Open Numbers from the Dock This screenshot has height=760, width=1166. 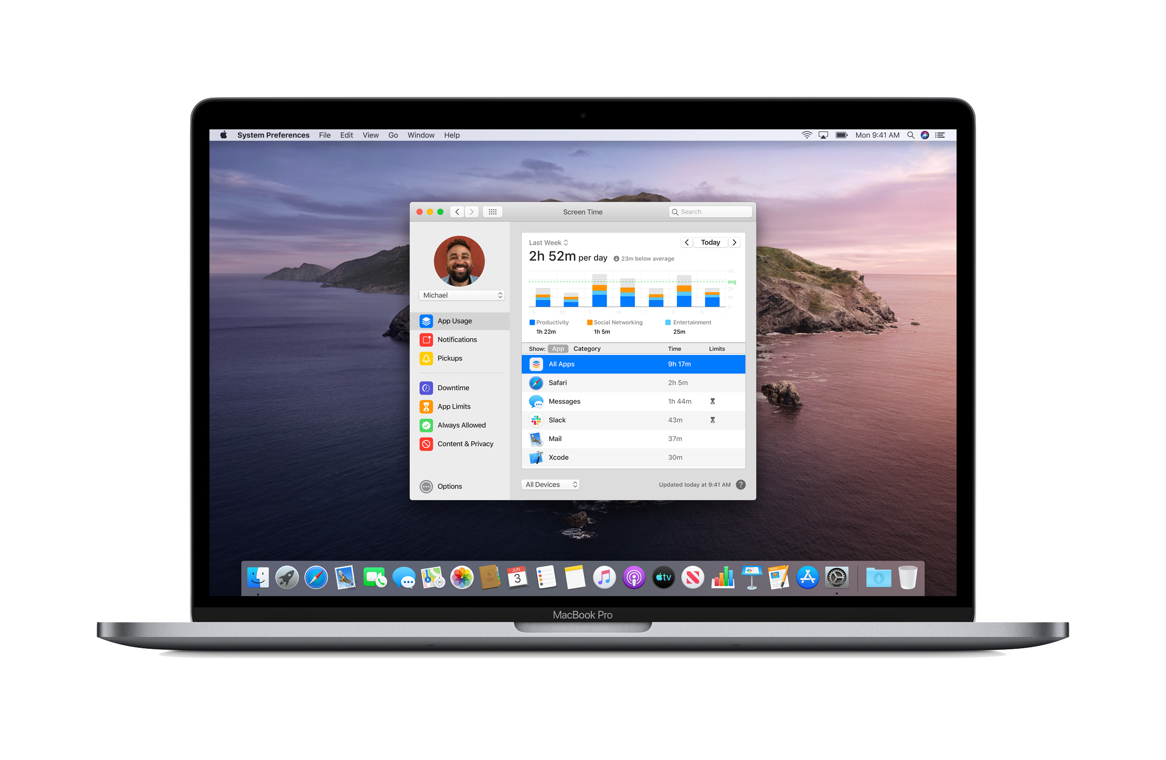[x=722, y=578]
